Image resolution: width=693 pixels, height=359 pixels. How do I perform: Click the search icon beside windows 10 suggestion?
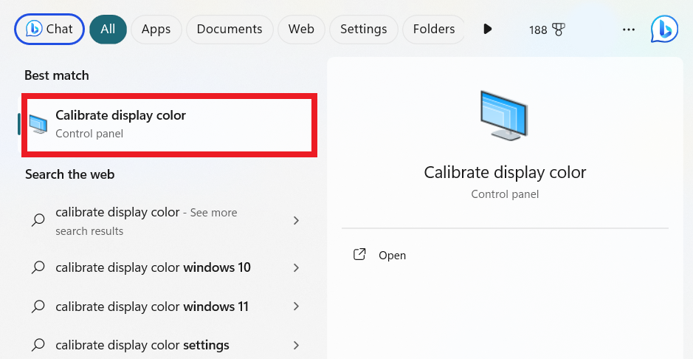coord(38,267)
